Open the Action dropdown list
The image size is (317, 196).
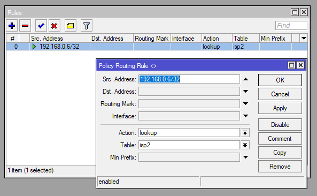click(x=245, y=133)
